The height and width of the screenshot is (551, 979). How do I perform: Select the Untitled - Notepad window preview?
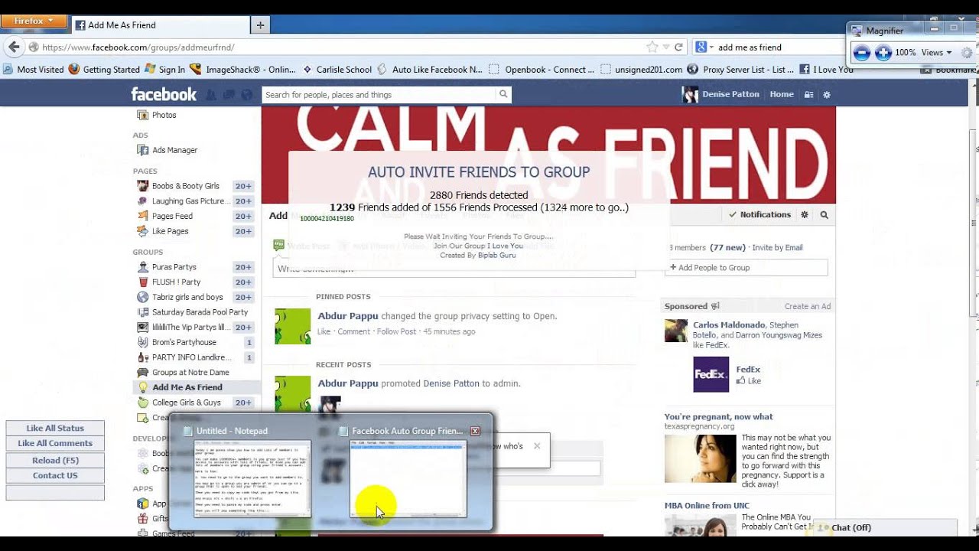252,478
